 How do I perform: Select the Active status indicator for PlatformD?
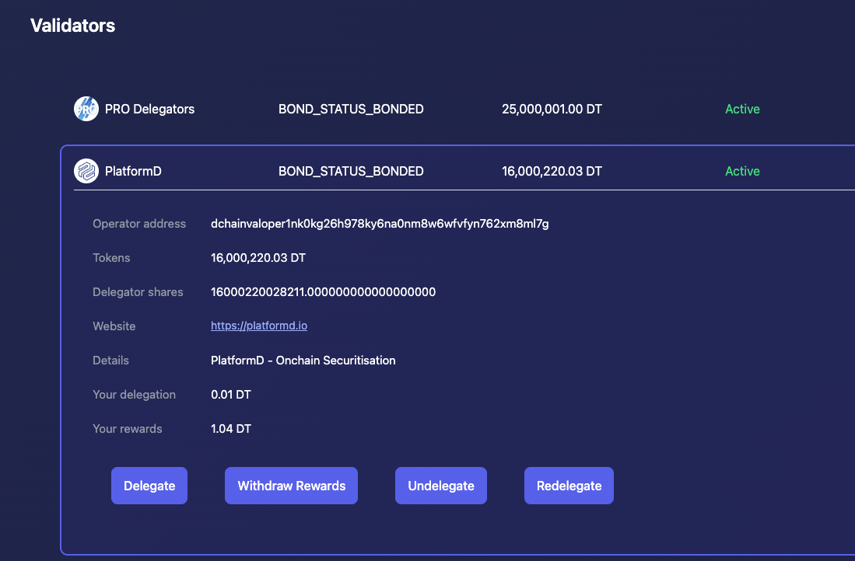(x=741, y=171)
